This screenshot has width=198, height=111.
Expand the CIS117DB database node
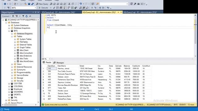pyautogui.click(x=9, y=84)
